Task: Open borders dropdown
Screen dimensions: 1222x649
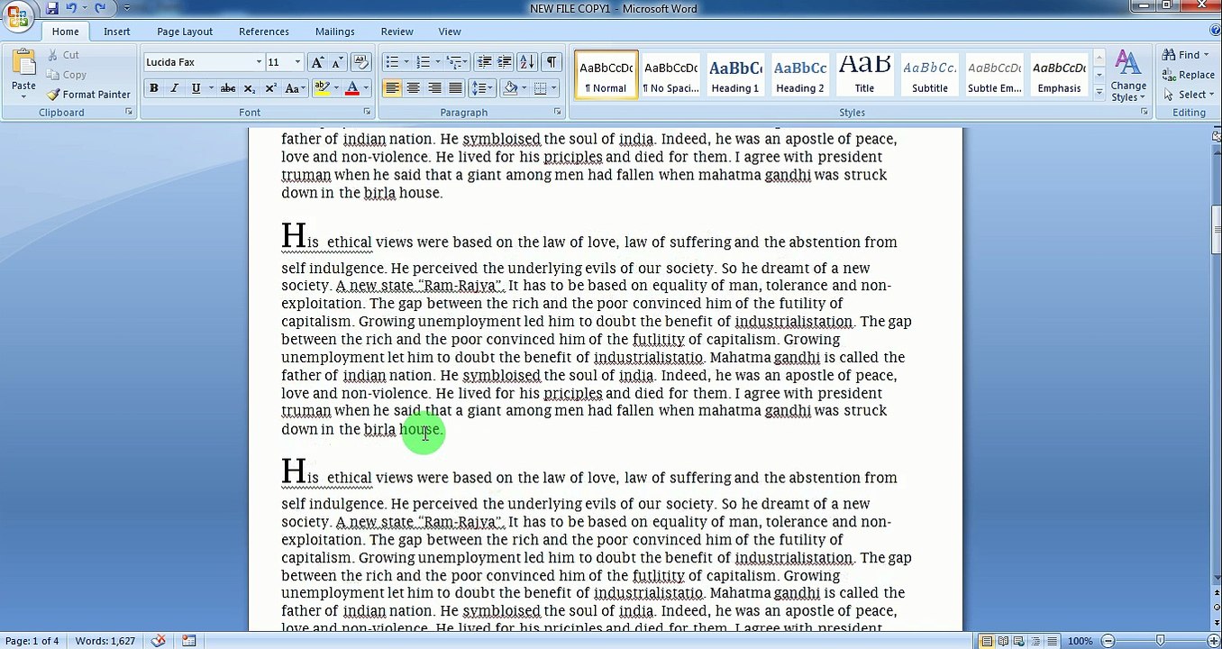Action: click(x=553, y=88)
